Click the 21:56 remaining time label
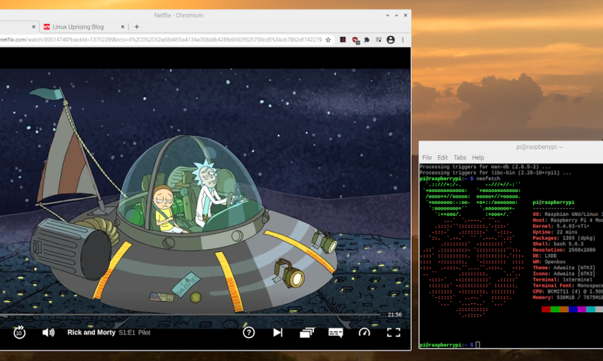Viewport: 603px width, 361px height. pyautogui.click(x=394, y=315)
